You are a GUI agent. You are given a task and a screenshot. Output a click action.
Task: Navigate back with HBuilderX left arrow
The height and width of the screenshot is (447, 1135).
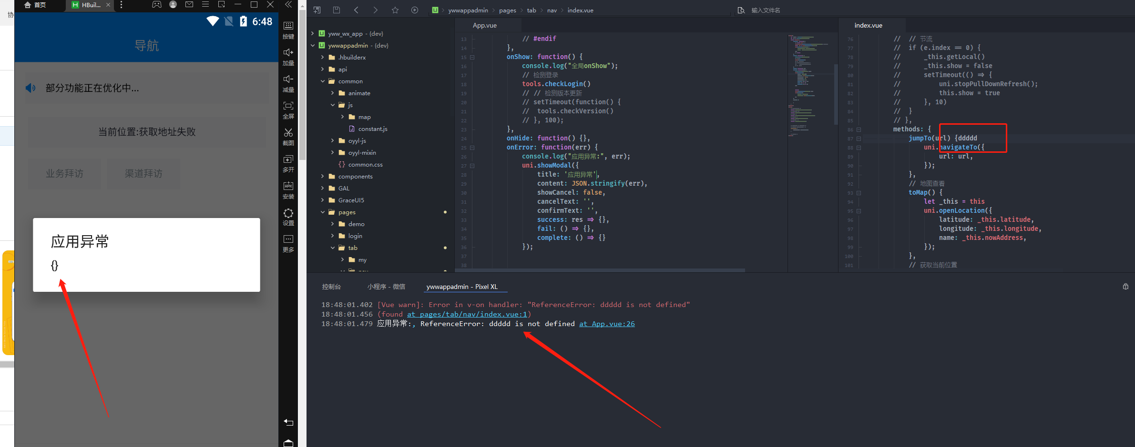pyautogui.click(x=356, y=10)
